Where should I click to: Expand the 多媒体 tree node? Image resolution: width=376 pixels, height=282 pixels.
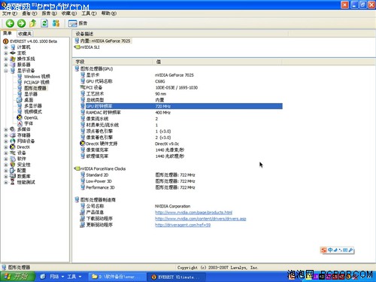pos(6,129)
